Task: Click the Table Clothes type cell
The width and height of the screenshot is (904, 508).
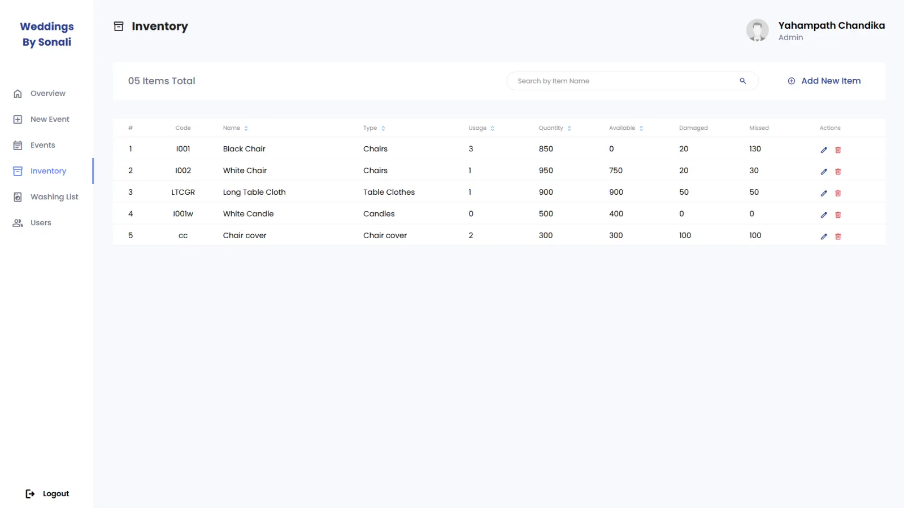Action: click(389, 192)
